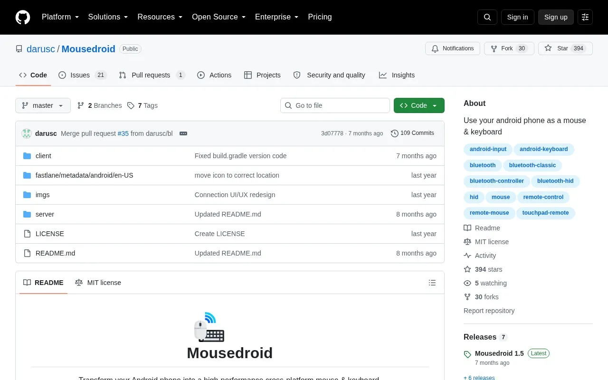Expand the master branch dropdown

point(43,105)
